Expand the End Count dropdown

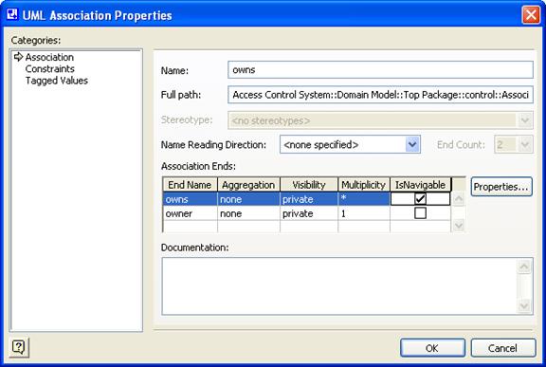525,144
